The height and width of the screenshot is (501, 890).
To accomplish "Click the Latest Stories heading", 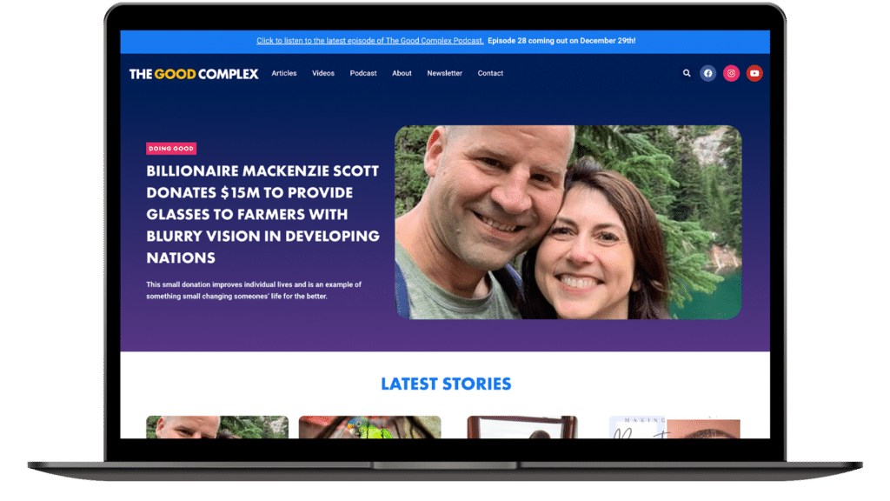I will click(x=446, y=384).
